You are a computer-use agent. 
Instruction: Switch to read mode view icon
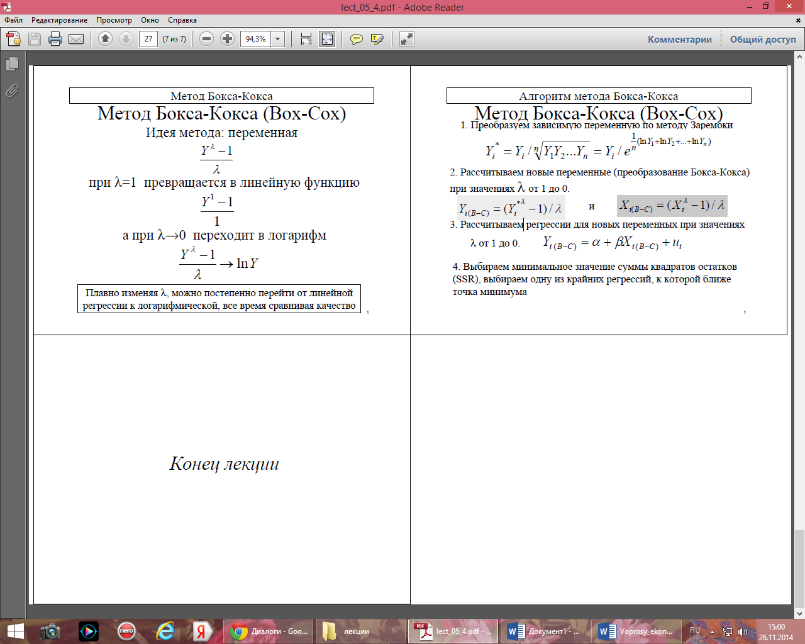(x=407, y=39)
